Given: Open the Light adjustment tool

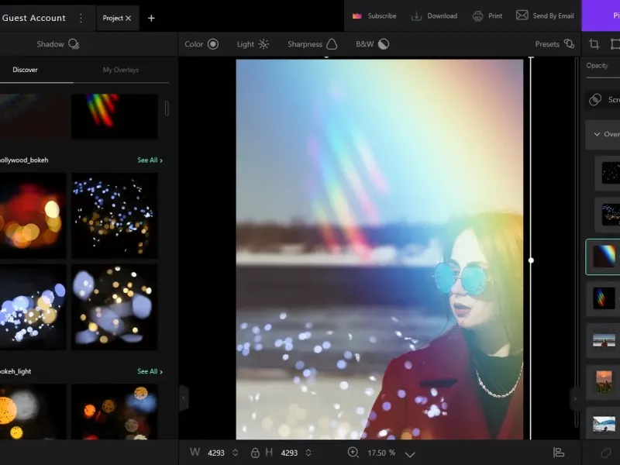Looking at the screenshot, I should pos(253,44).
